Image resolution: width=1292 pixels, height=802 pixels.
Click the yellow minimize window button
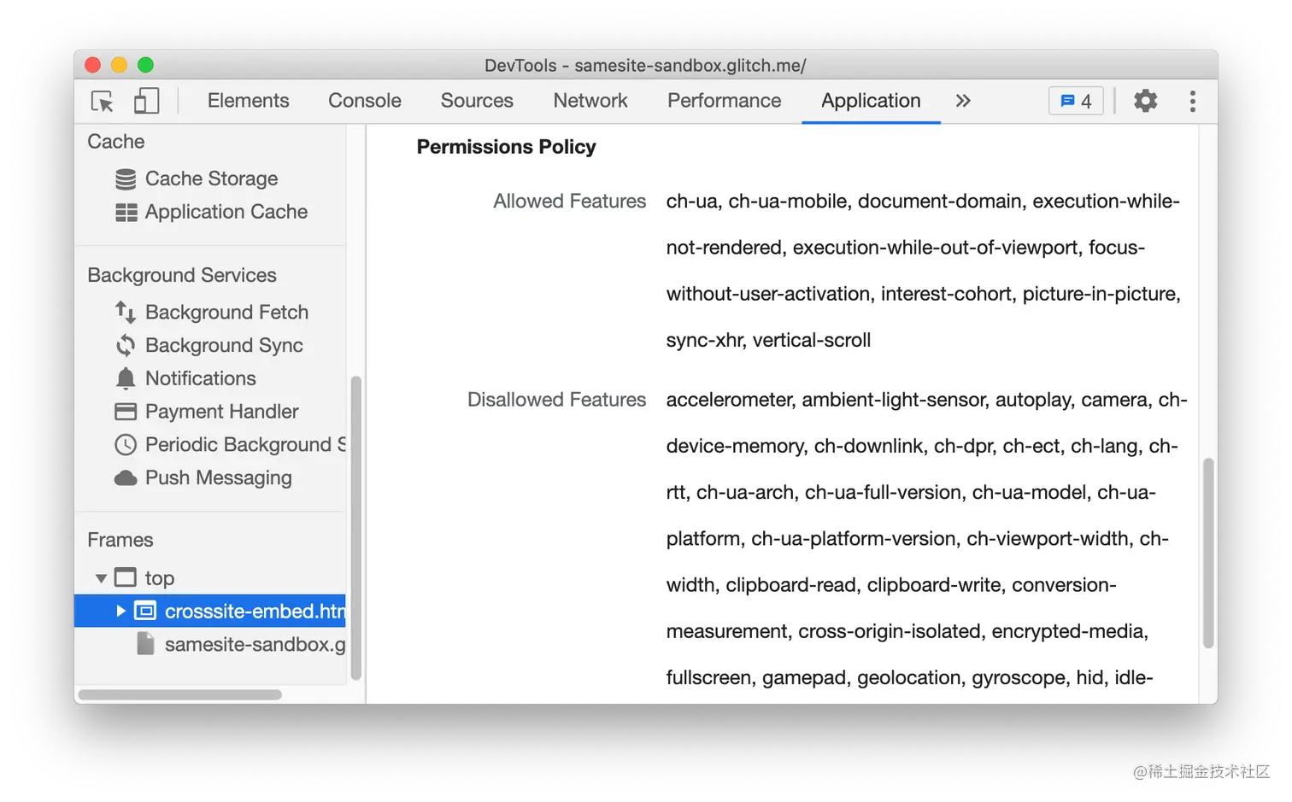tap(120, 65)
